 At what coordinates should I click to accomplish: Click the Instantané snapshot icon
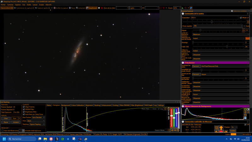click(77, 8)
